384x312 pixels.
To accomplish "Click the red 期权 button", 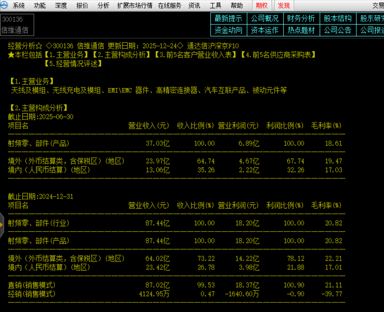I will (x=262, y=5).
